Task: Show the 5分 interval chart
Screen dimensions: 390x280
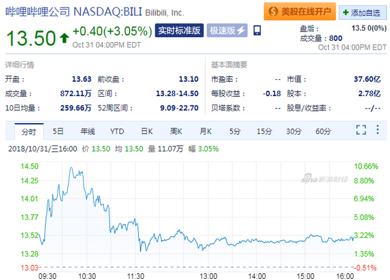Action: click(235, 131)
